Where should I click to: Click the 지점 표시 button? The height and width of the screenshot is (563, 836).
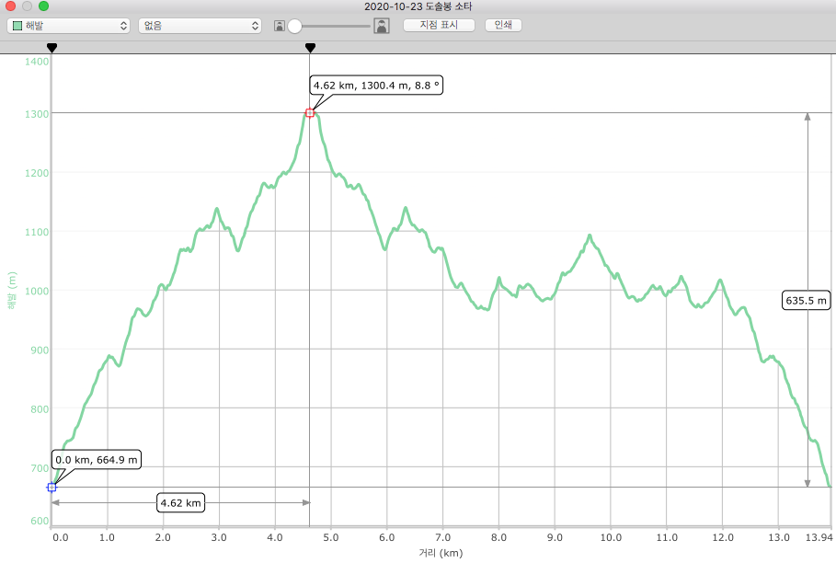click(439, 25)
